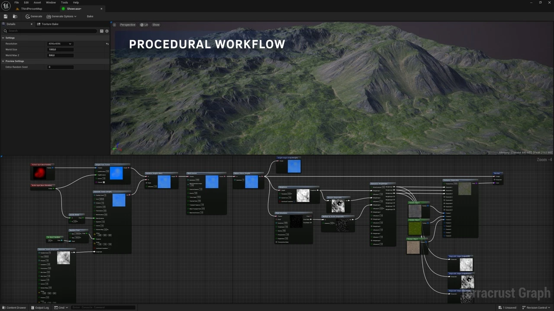The width and height of the screenshot is (554, 311).
Task: Click the Save asset icon
Action: click(x=6, y=16)
